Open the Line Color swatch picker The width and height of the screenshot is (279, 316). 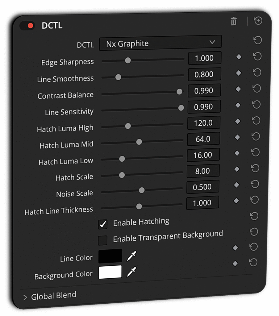(110, 256)
